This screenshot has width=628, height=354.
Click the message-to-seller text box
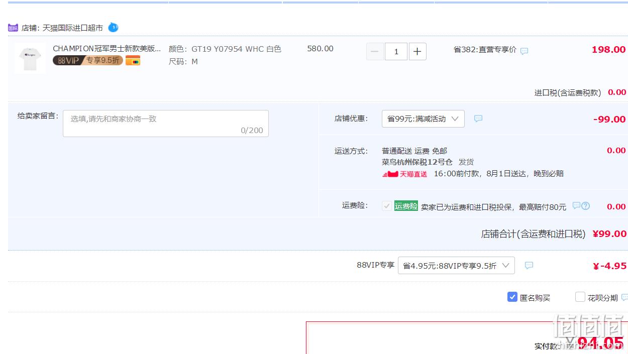point(166,124)
